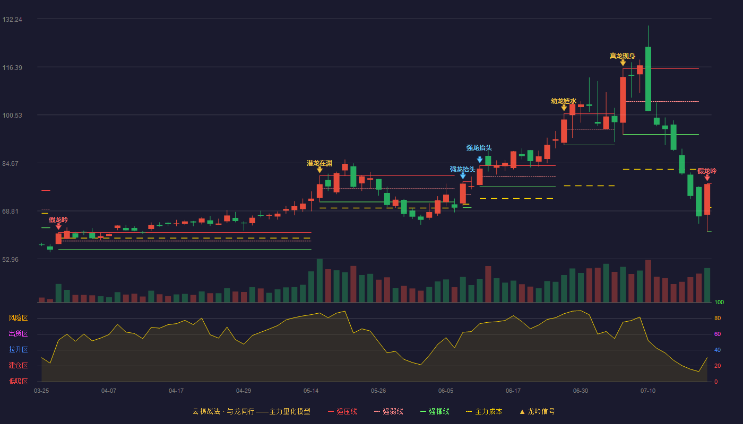Click the 06-05 date label
Image resolution: width=743 pixels, height=424 pixels.
(x=446, y=391)
